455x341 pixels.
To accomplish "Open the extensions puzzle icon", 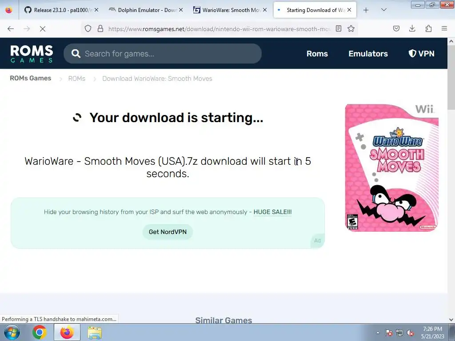I will click(x=428, y=28).
